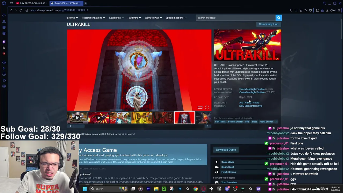Open the extensions cube icon

[x=318, y=10]
